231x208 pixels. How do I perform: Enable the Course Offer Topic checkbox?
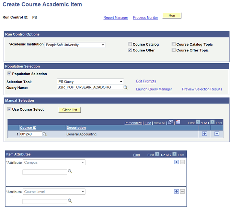coord(174,50)
